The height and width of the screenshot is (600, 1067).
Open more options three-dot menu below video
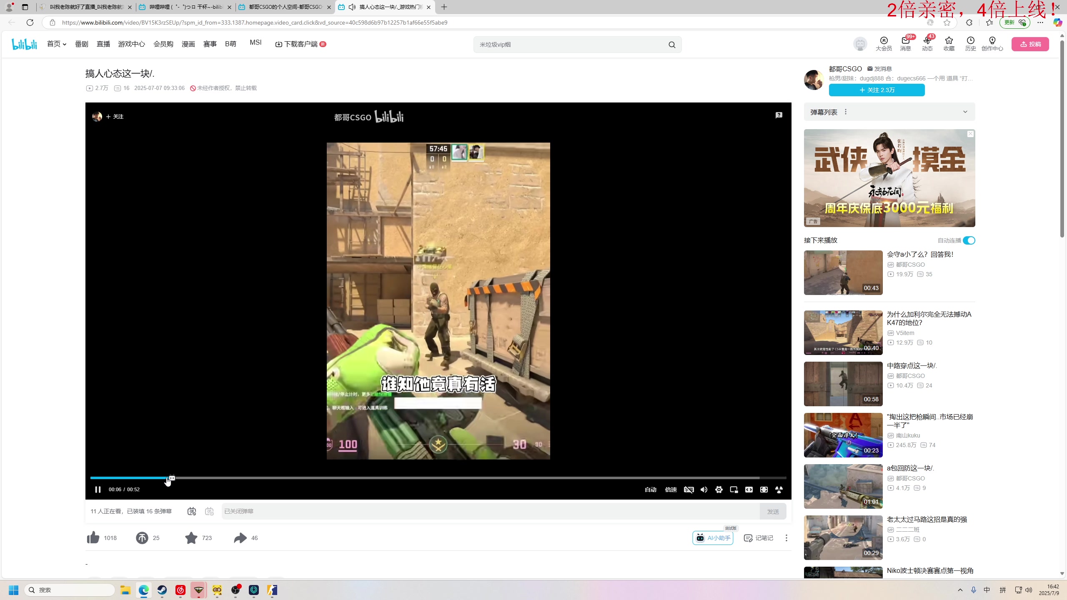click(786, 538)
